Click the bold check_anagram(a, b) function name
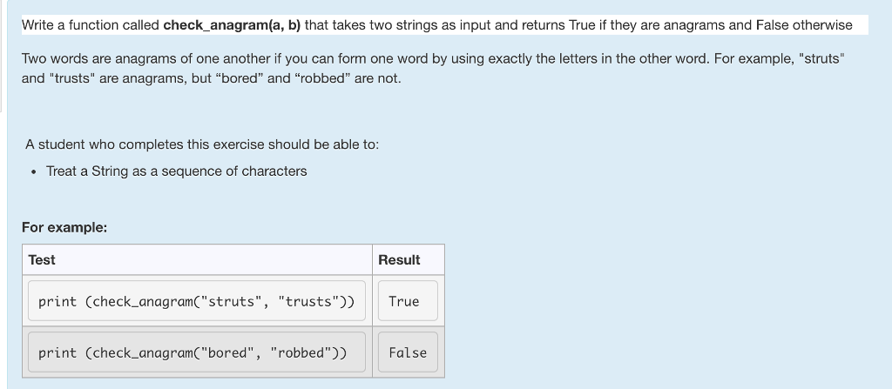 point(232,25)
